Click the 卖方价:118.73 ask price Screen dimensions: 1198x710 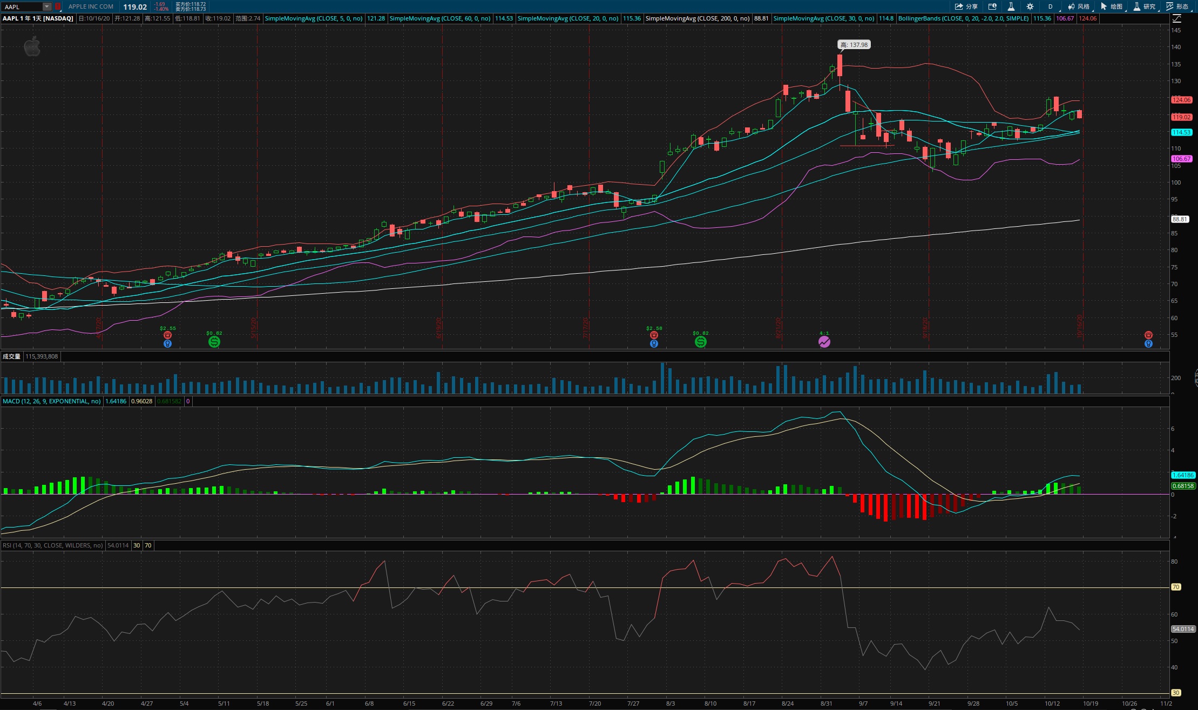pos(191,9)
